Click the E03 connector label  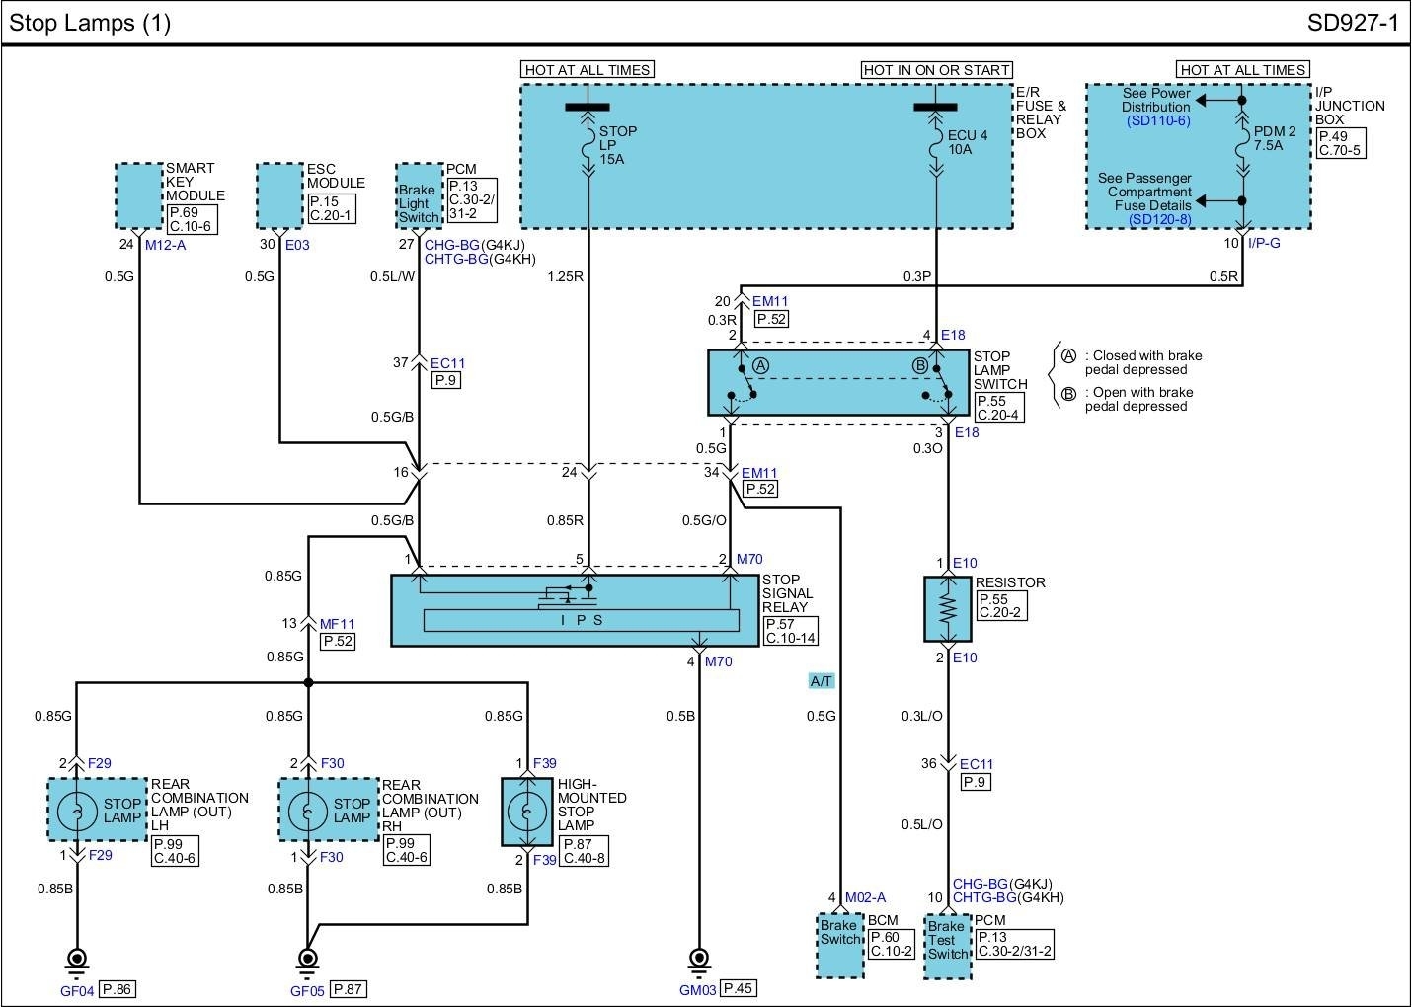(297, 245)
